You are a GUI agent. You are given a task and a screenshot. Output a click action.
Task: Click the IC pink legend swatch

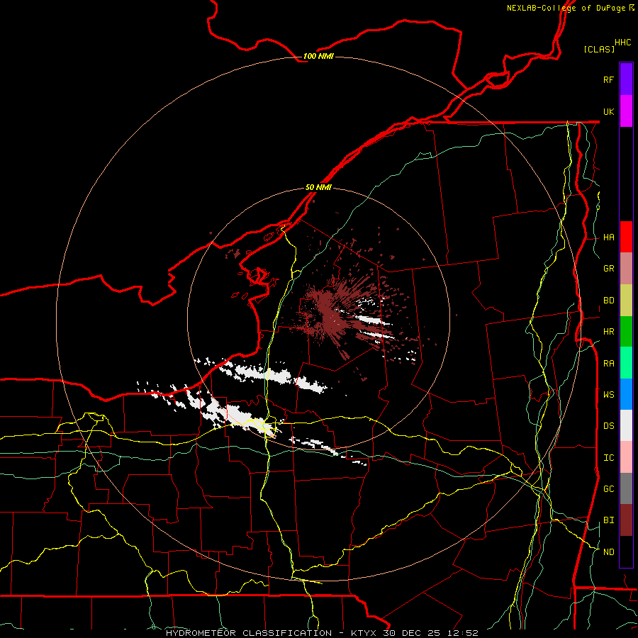(626, 457)
